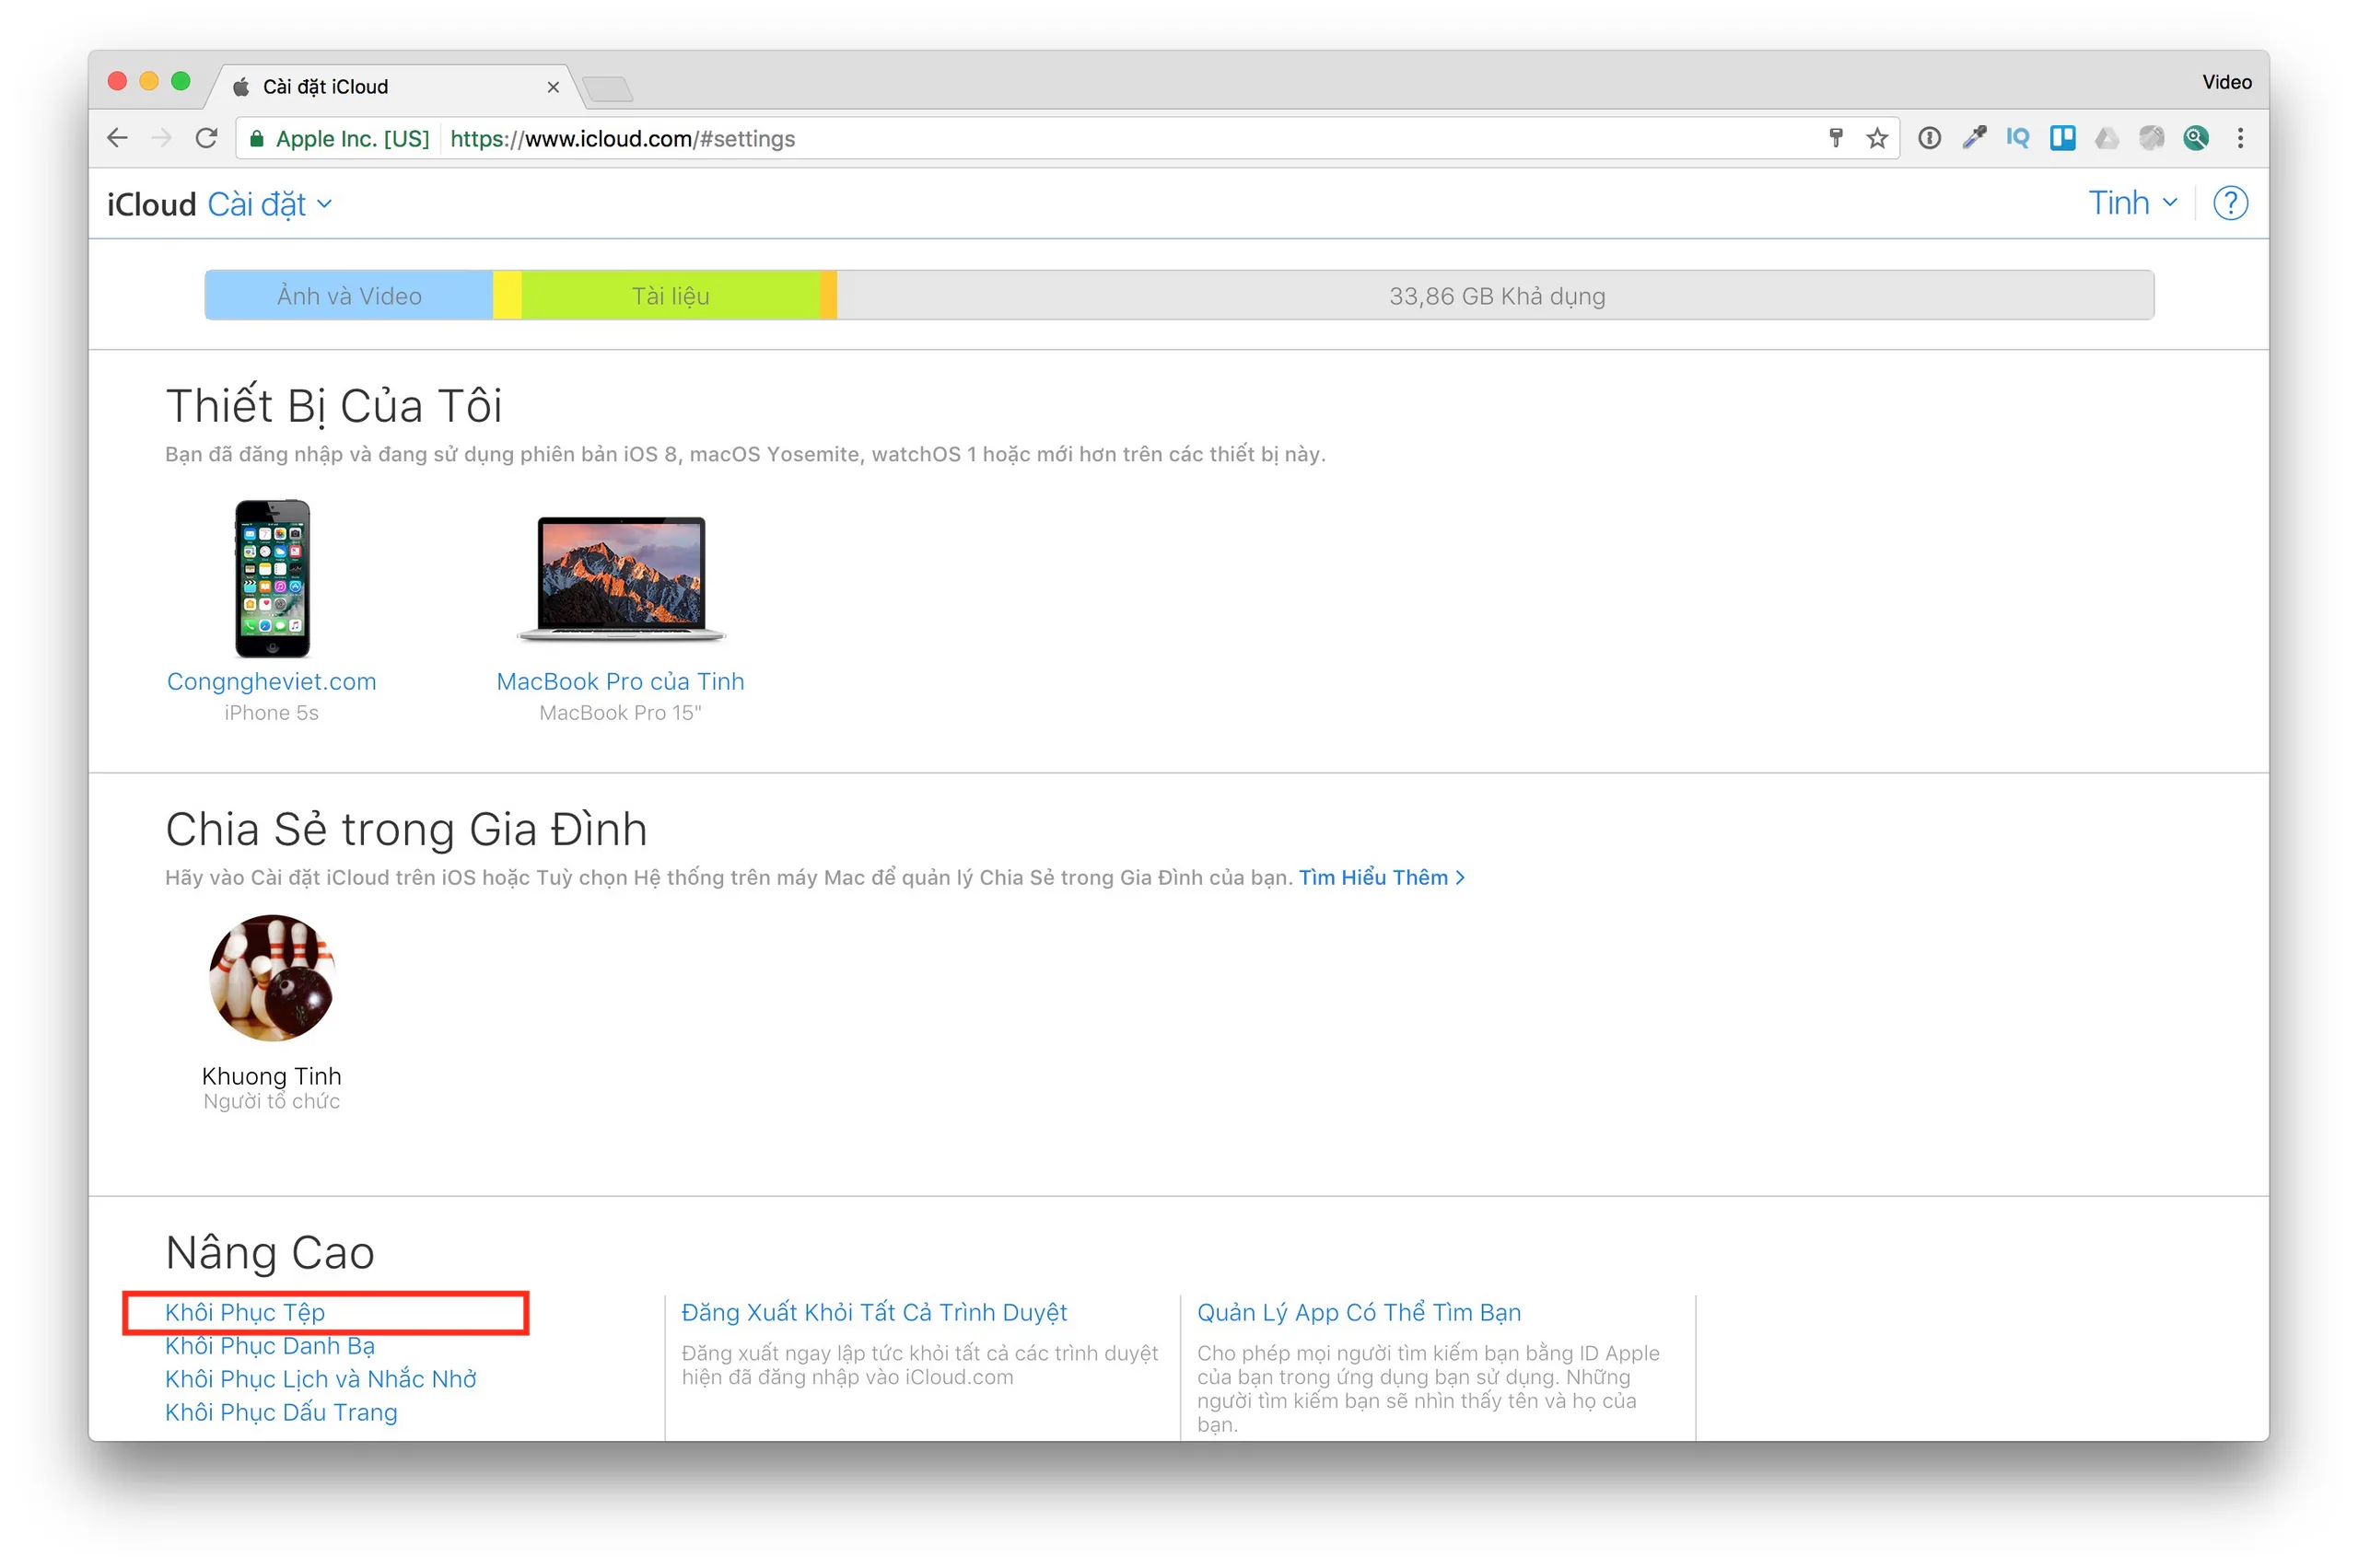Open the Tinh account dropdown
The height and width of the screenshot is (1568, 2358).
pyautogui.click(x=2133, y=203)
